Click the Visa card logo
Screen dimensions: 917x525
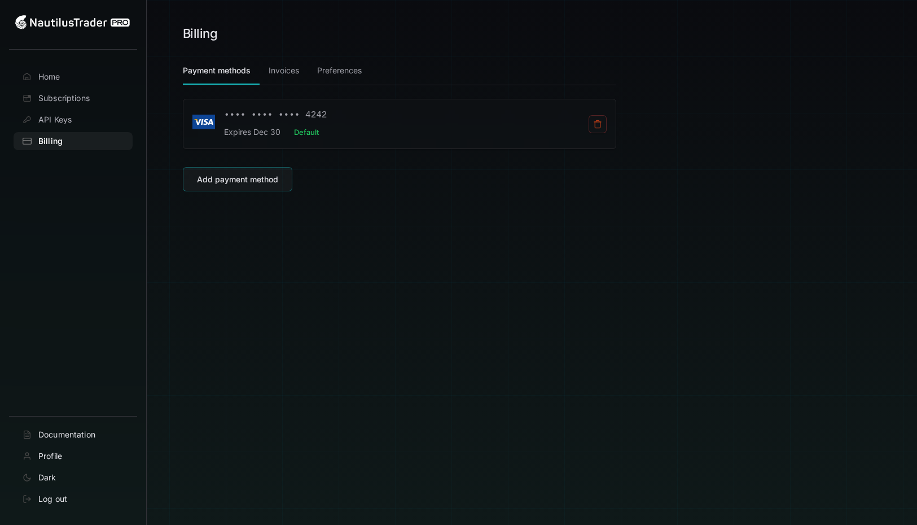pyautogui.click(x=204, y=122)
